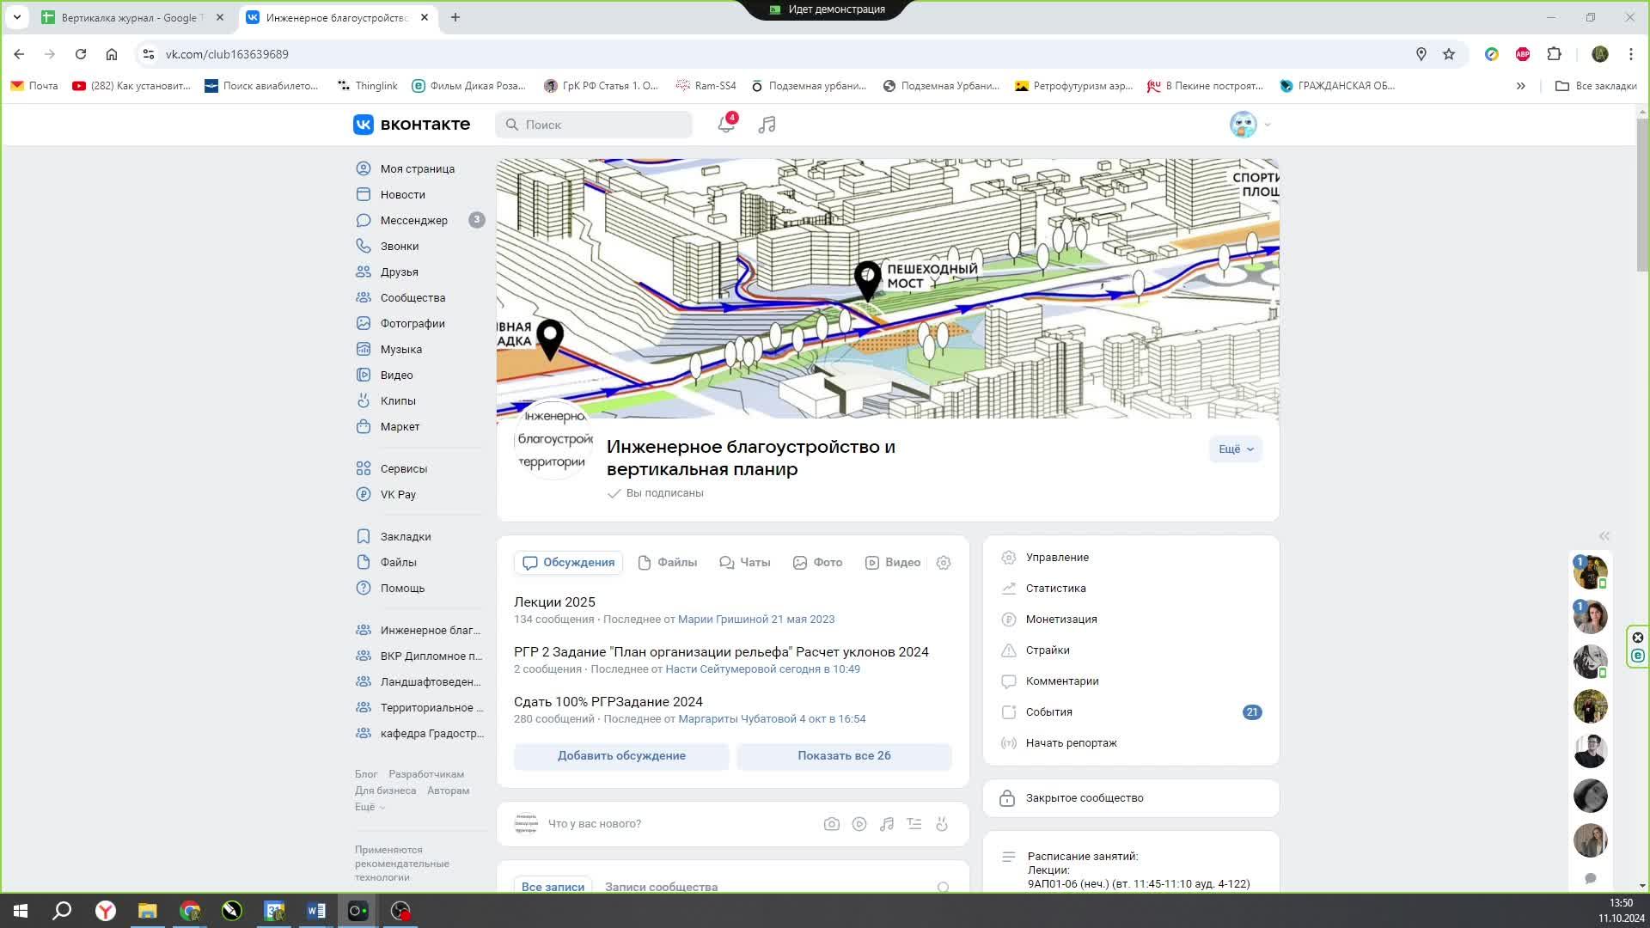Image resolution: width=1650 pixels, height=928 pixels.
Task: Go to Моя страница
Action: click(x=419, y=169)
